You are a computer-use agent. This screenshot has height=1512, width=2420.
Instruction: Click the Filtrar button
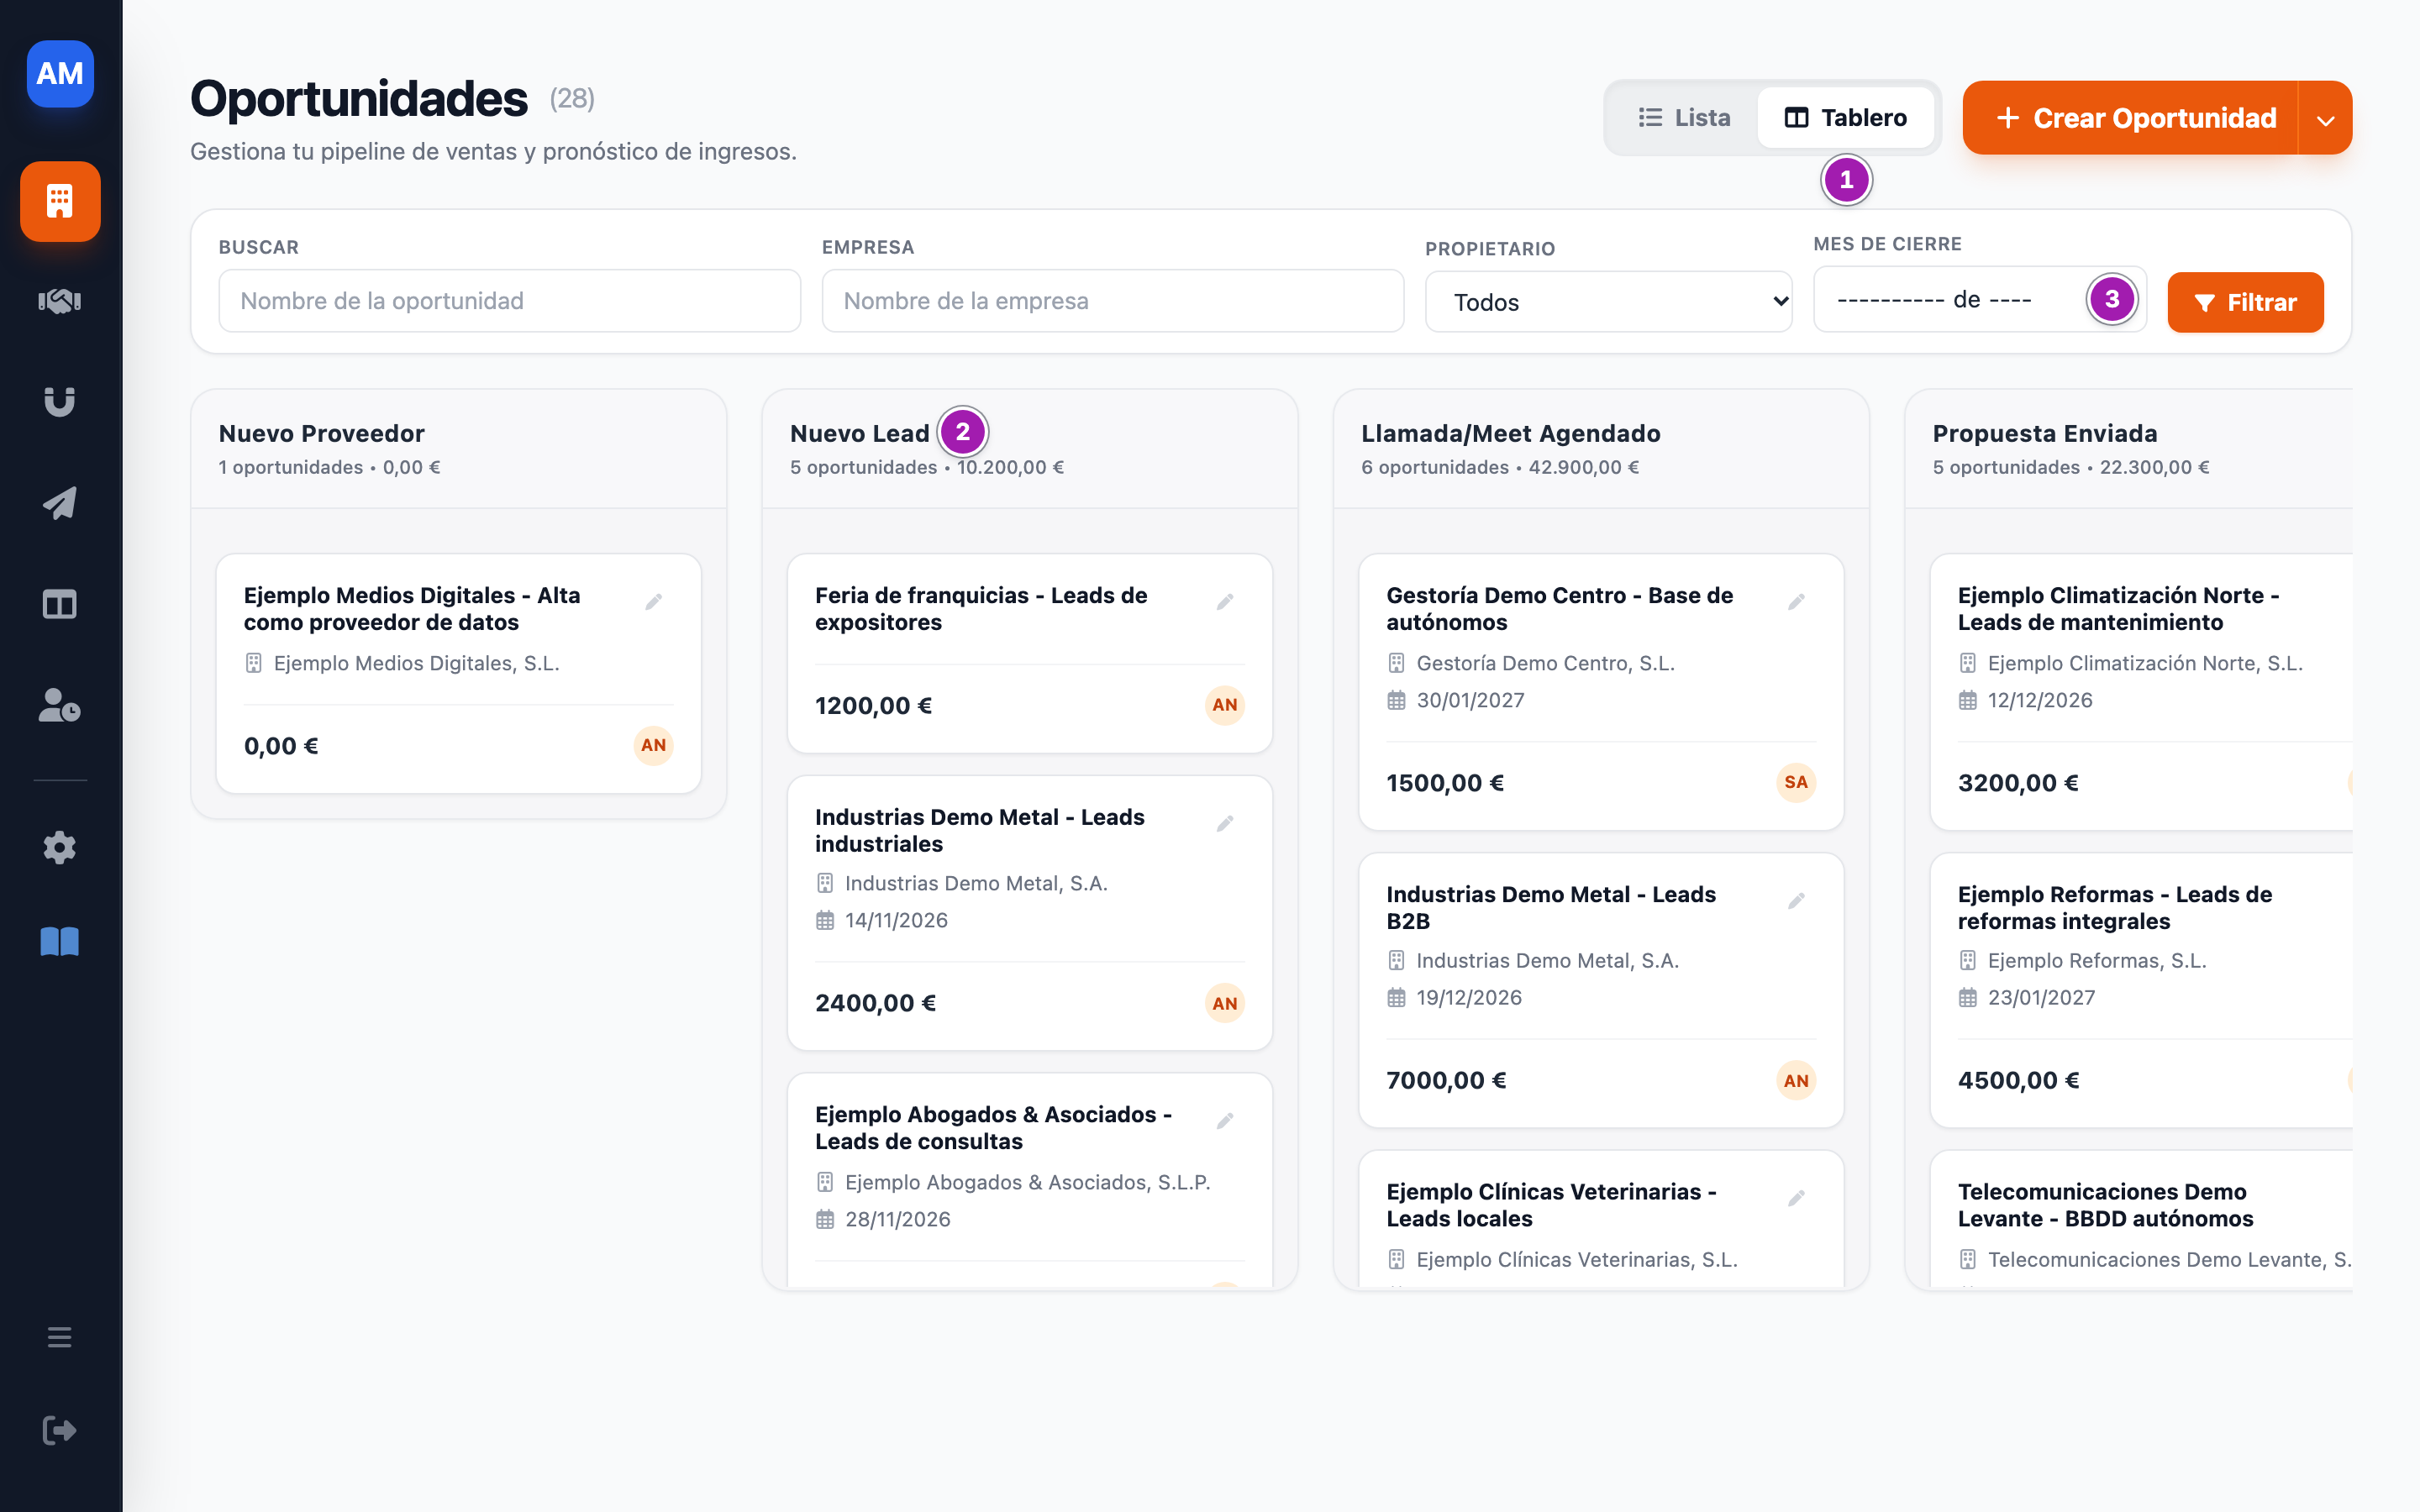click(x=2245, y=302)
